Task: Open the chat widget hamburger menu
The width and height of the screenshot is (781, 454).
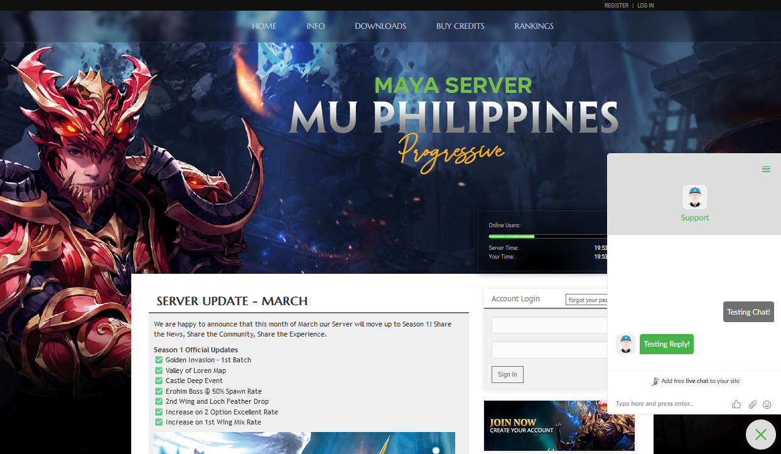Action: (766, 170)
